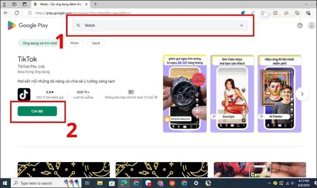Click the 12+ age rating badge
This screenshot has width=317, height=188.
[131, 92]
